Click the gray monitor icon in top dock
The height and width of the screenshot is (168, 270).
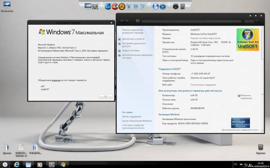88,6
